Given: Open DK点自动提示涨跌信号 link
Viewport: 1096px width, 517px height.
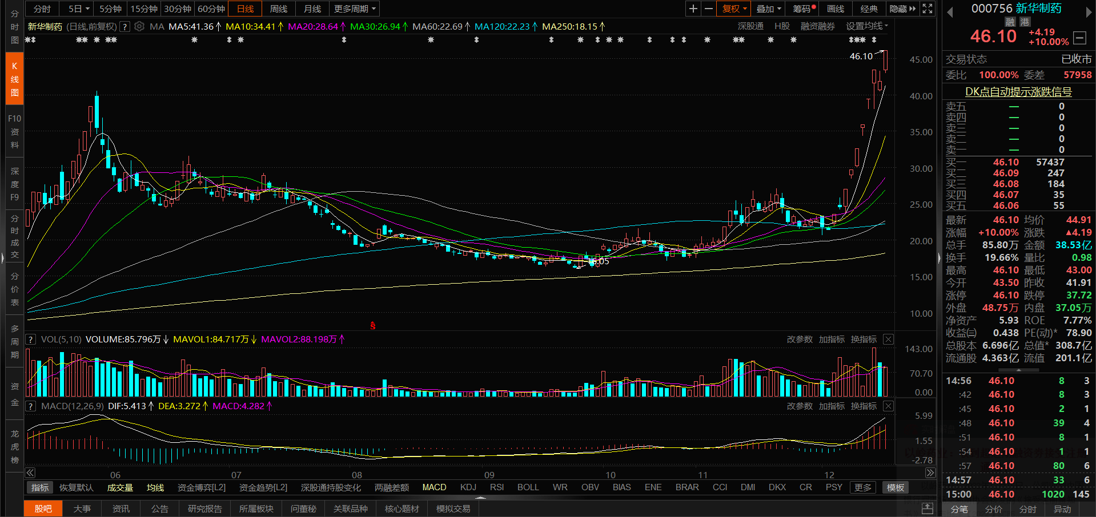Looking at the screenshot, I should 1018,92.
